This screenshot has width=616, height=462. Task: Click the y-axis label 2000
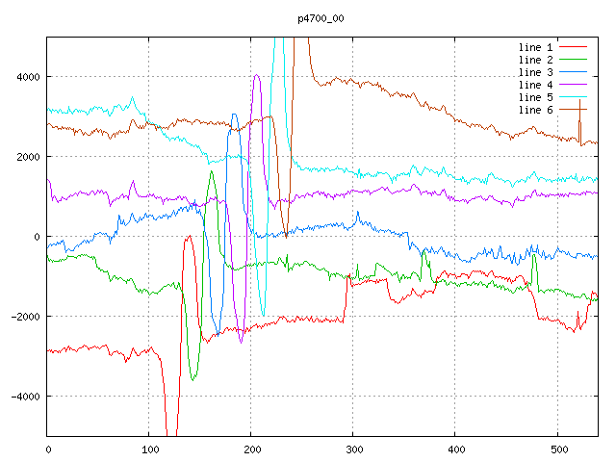[x=28, y=157]
